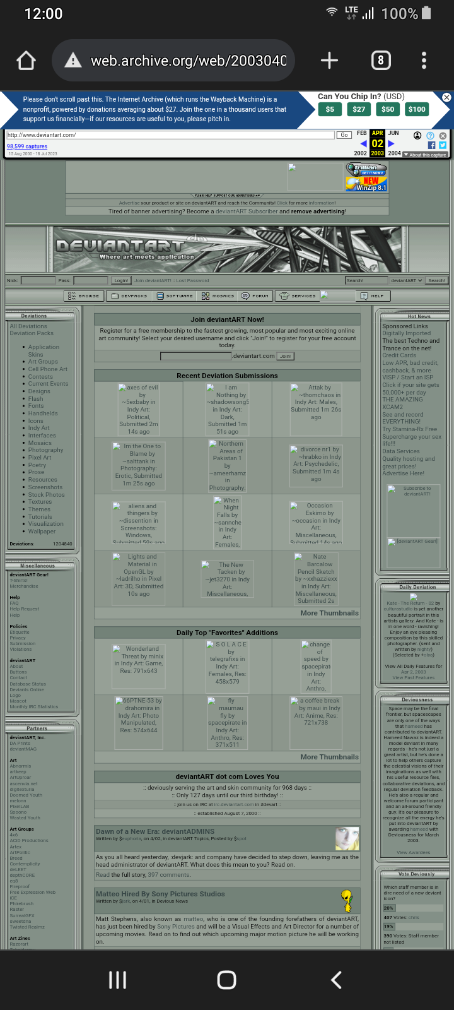Open Wayback help question icon
The image size is (454, 1010).
pyautogui.click(x=430, y=136)
